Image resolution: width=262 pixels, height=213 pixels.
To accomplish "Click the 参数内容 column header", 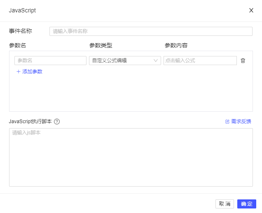I will coord(176,45).
